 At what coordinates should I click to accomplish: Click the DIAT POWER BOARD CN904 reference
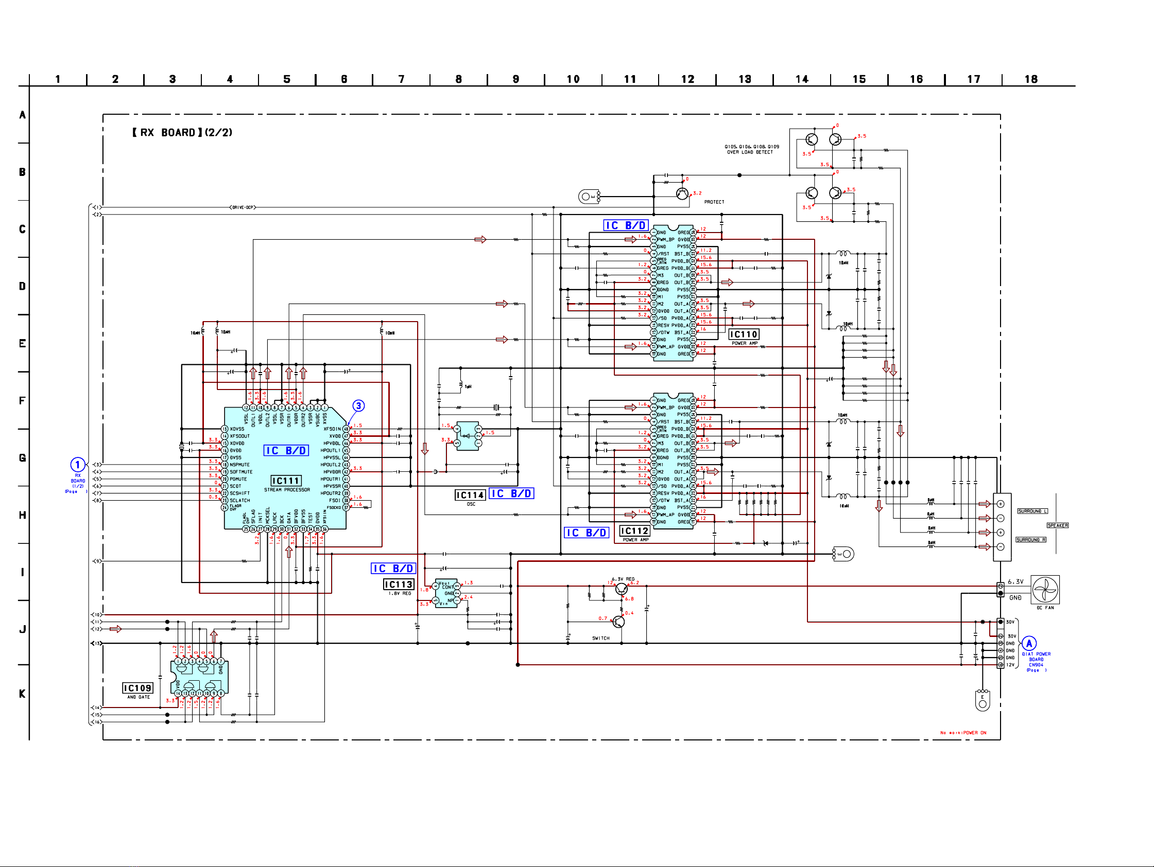[1036, 660]
